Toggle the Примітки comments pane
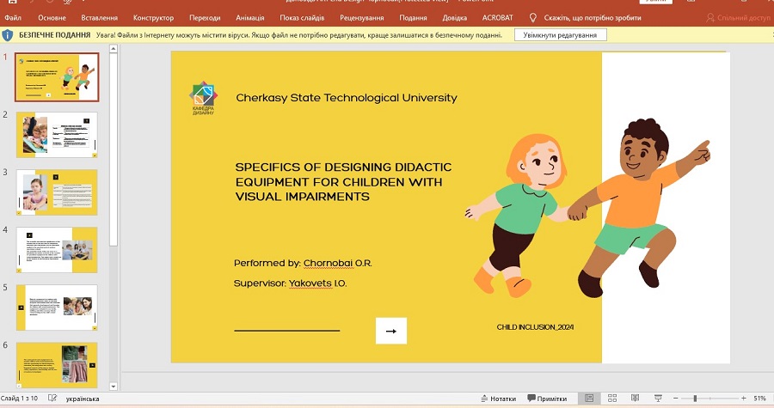This screenshot has height=408, width=774. pyautogui.click(x=547, y=399)
